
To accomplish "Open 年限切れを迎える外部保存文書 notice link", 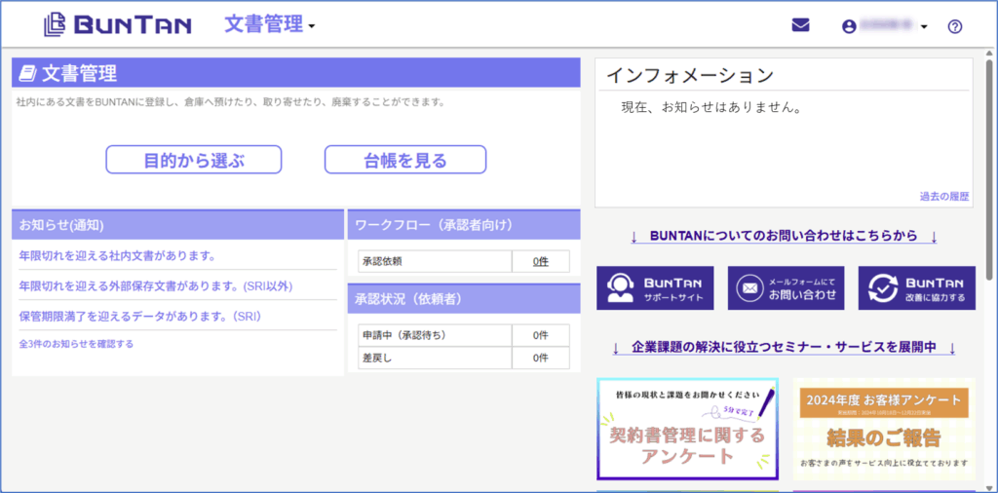I will pyautogui.click(x=156, y=286).
